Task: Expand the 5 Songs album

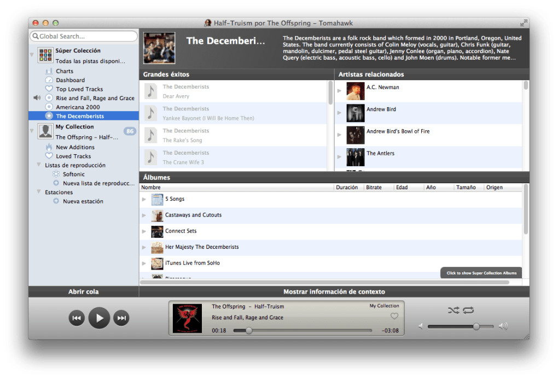Action: [x=144, y=199]
